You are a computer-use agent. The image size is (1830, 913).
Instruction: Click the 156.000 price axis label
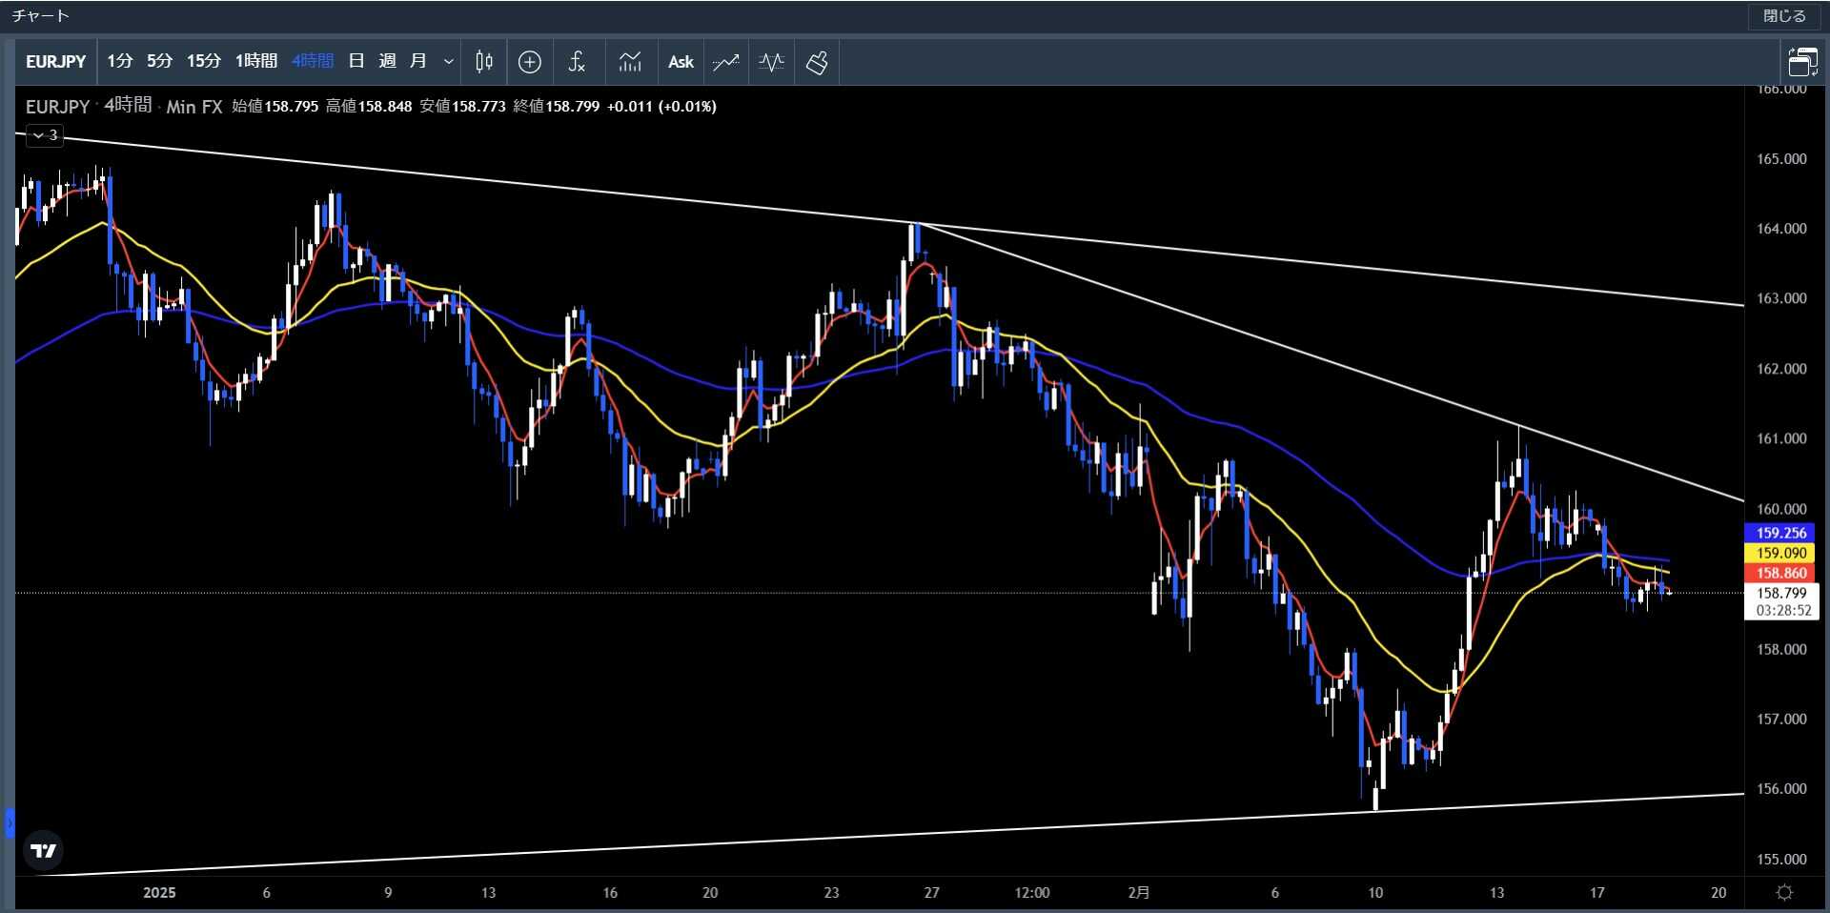(x=1781, y=789)
